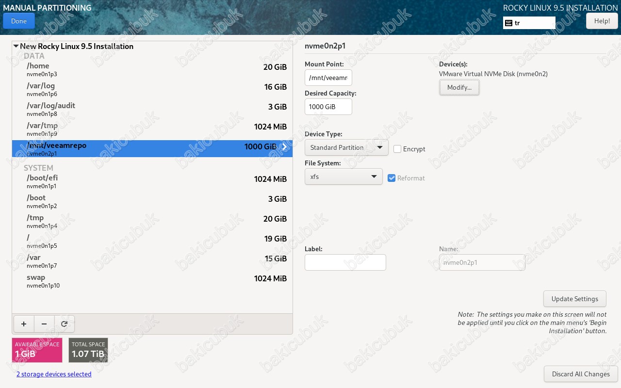
Task: Select the tr keyboard layout indicator
Action: (529, 23)
